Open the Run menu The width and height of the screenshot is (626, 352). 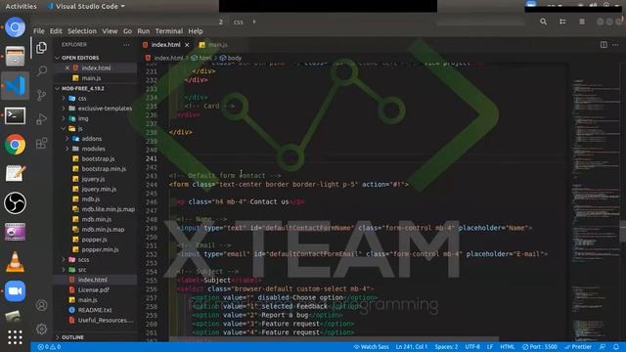point(144,31)
